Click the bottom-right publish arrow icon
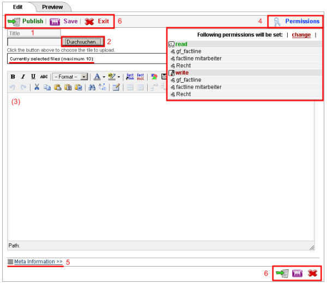327x284 pixels. 282,273
